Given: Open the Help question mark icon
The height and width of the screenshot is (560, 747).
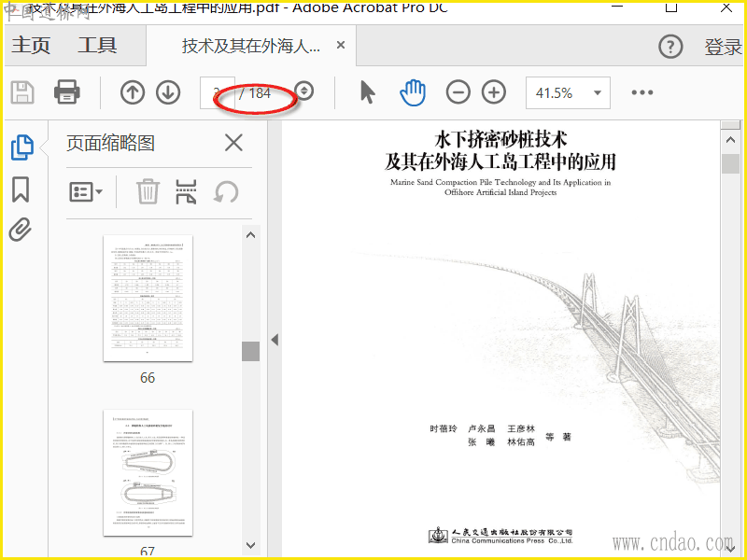Looking at the screenshot, I should pos(670,47).
